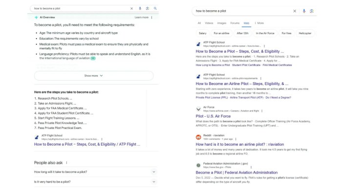The image size is (342, 192).
Task: Click favicon of second ATP Flight School result on right
Action: pos(198,76)
